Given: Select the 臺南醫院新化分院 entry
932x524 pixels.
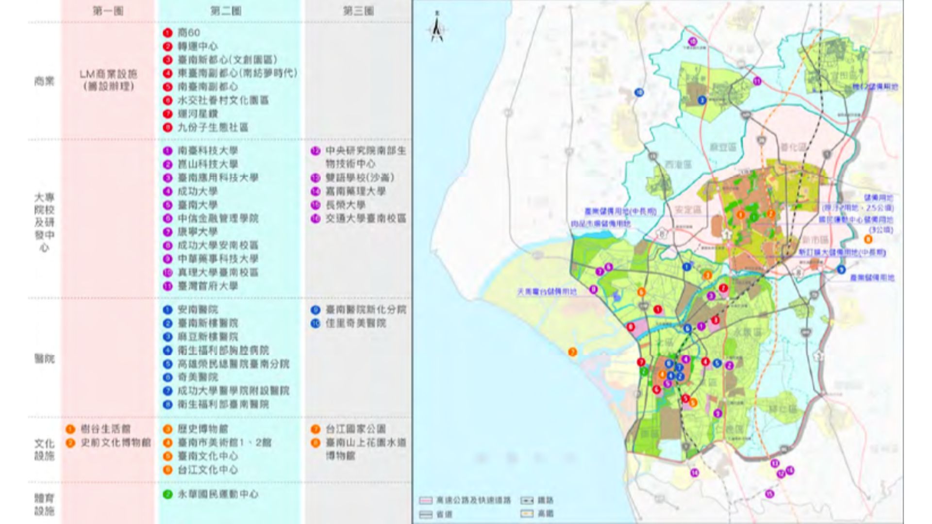Looking at the screenshot, I should (x=366, y=310).
